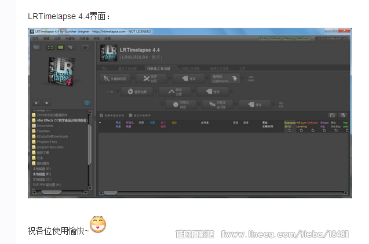
Task: Toggle the Ext.Exp. column checkbox
Action: point(336,130)
